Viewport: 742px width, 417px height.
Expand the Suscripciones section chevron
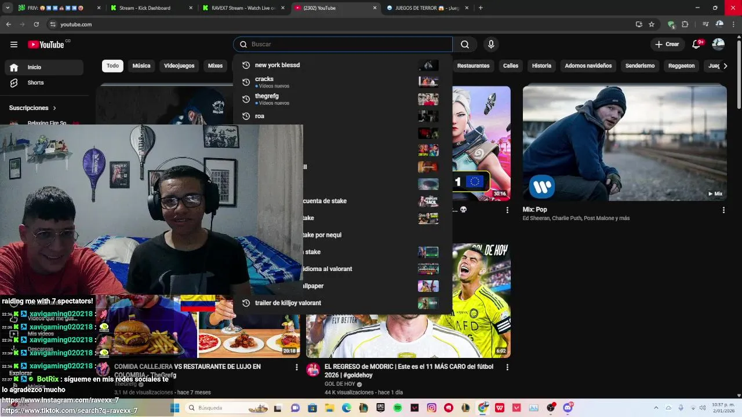coord(54,108)
